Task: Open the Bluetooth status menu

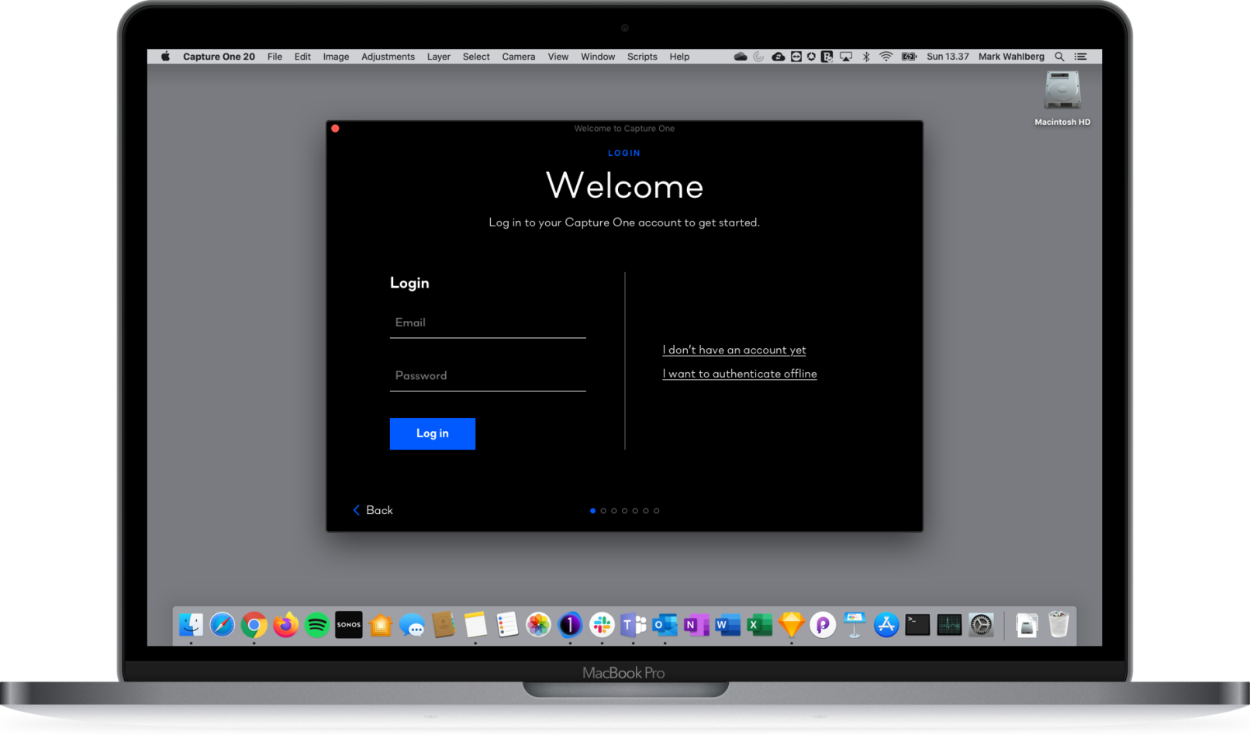Action: pos(865,56)
